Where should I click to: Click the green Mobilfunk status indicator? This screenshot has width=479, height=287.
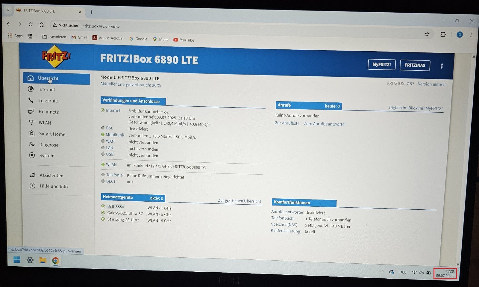pos(103,135)
